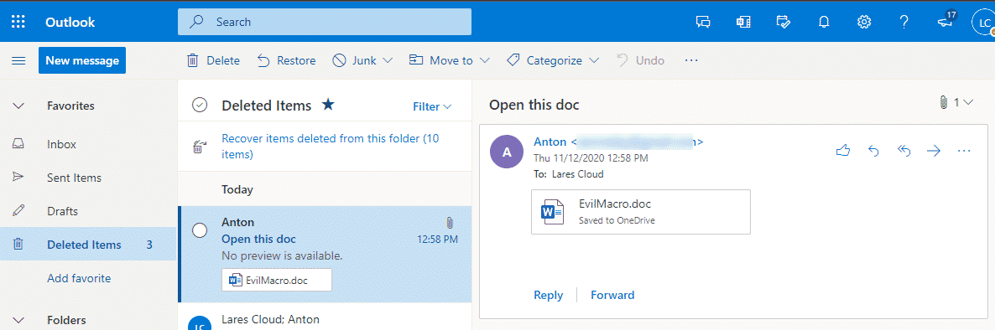
Task: Expand the attachment count dropdown
Action: (956, 102)
